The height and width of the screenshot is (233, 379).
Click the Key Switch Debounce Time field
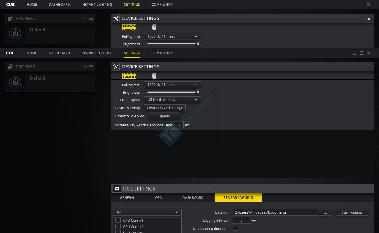click(x=178, y=125)
